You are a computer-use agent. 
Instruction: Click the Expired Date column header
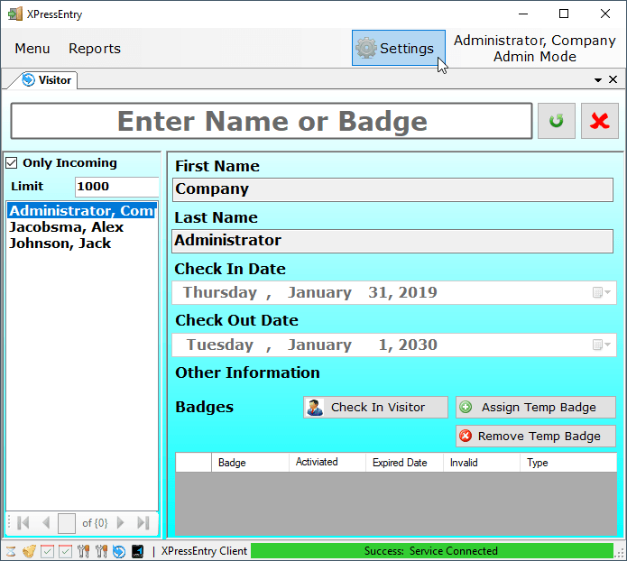[x=404, y=462]
